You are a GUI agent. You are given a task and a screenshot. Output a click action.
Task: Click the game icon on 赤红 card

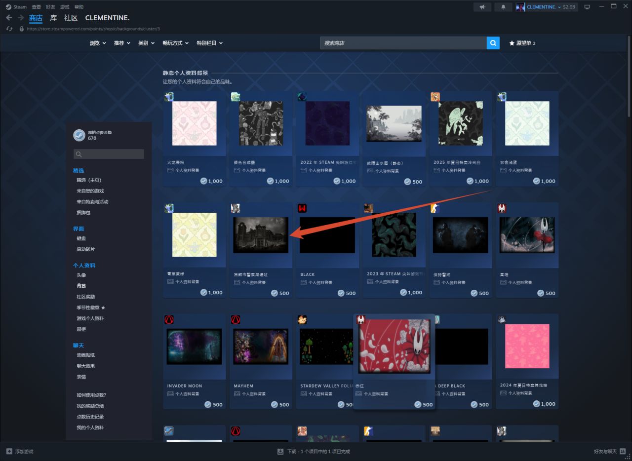click(x=360, y=319)
